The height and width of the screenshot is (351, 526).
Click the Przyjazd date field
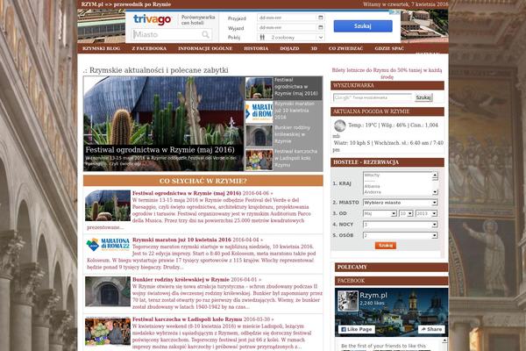point(290,18)
